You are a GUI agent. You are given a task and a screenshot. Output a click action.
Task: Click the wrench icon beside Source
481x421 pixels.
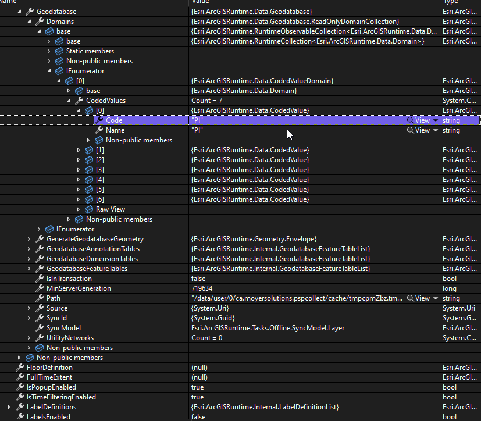[40, 308]
